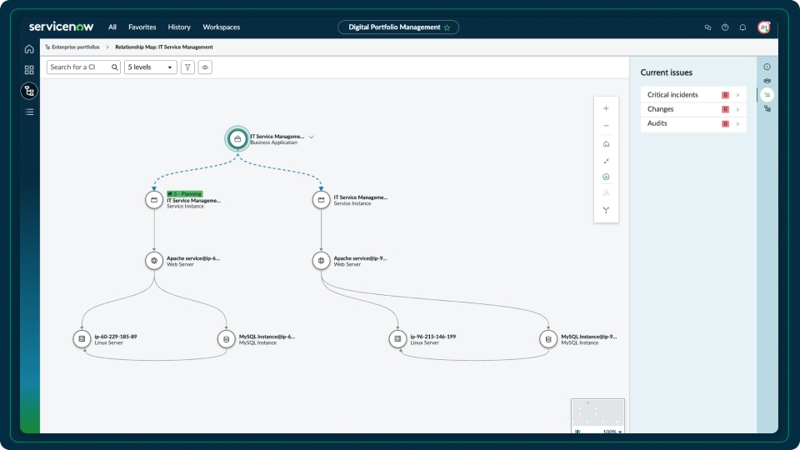Reset map view with home icon
800x450 pixels.
pos(606,144)
